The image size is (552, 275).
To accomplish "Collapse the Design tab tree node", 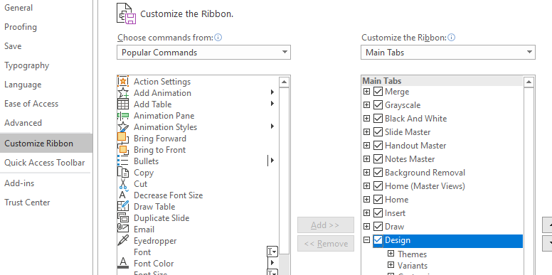I will 366,240.
